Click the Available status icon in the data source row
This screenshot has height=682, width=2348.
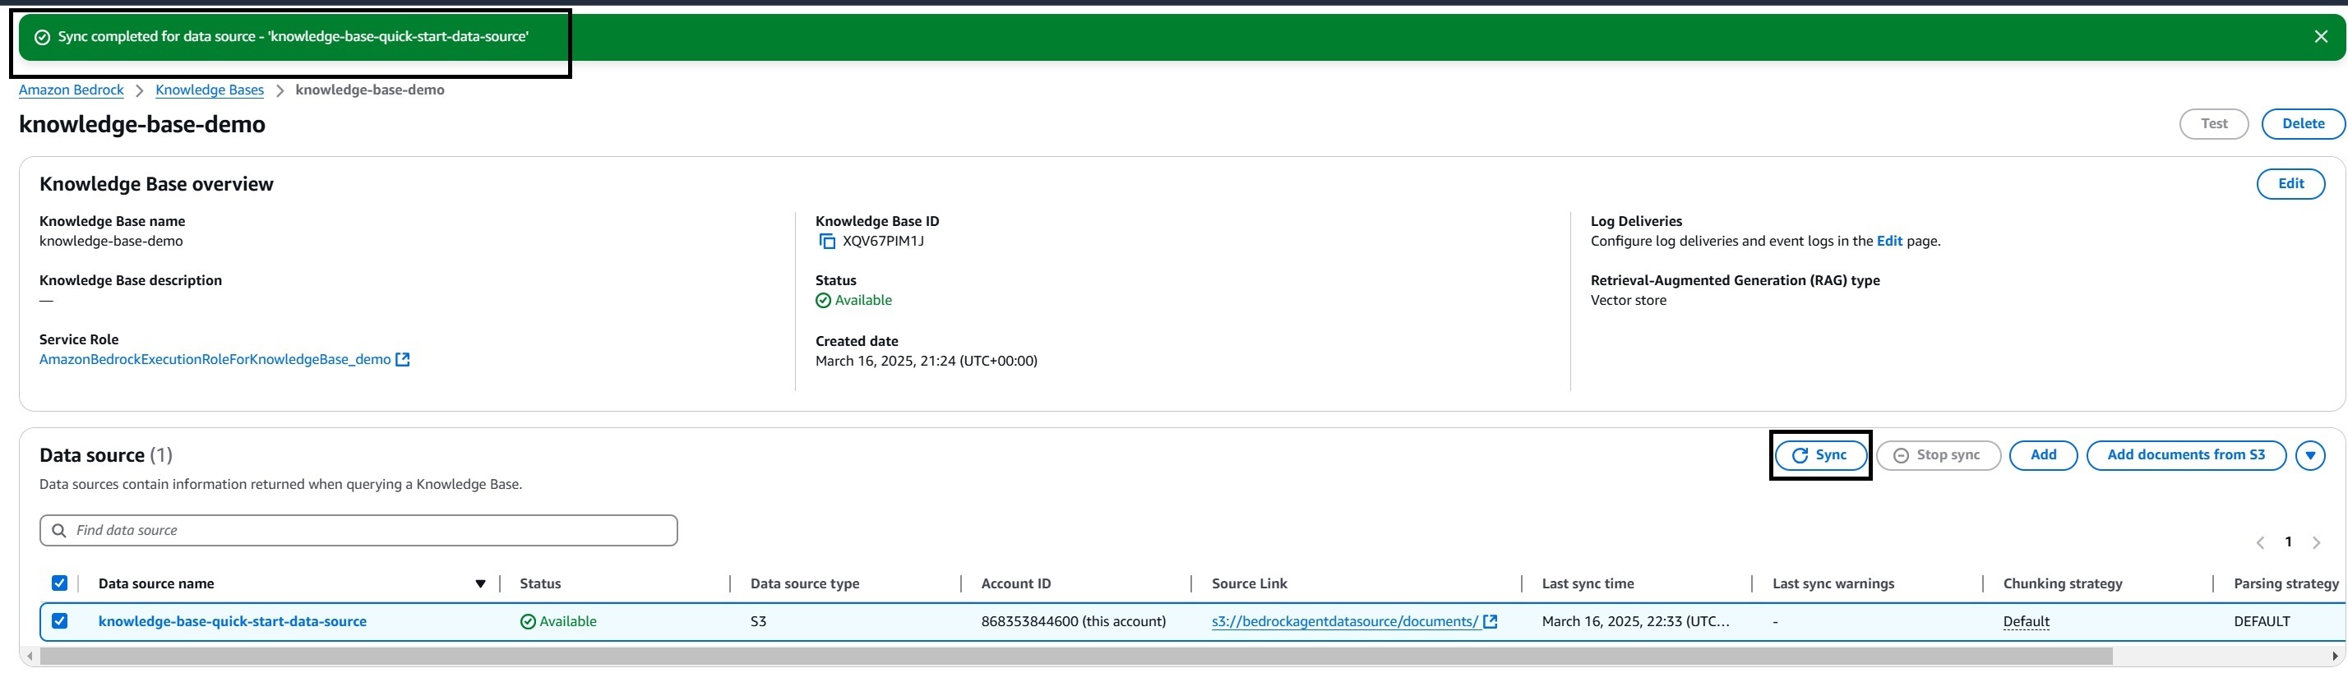(x=528, y=622)
